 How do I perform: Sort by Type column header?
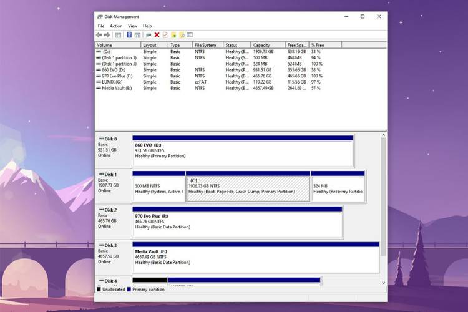tap(180, 45)
